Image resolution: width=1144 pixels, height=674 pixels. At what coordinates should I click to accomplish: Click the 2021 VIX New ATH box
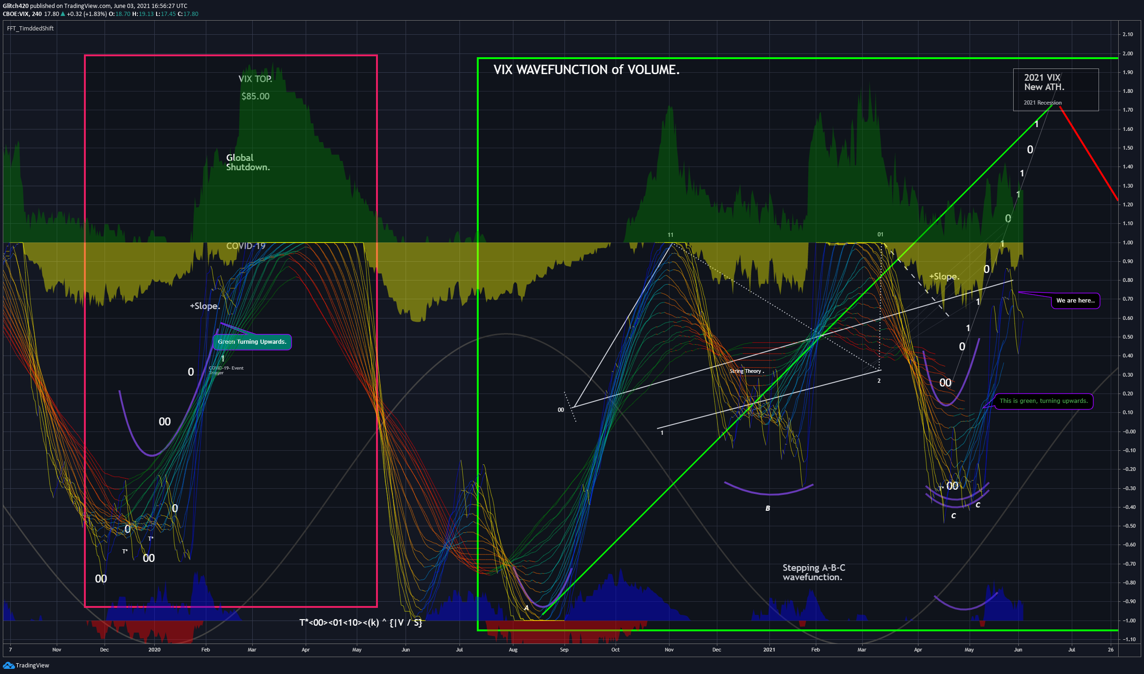1056,90
